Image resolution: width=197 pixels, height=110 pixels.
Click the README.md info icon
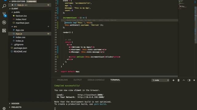12,51
